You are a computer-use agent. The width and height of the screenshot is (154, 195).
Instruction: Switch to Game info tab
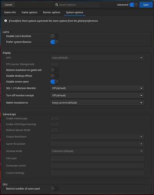click(10, 12)
